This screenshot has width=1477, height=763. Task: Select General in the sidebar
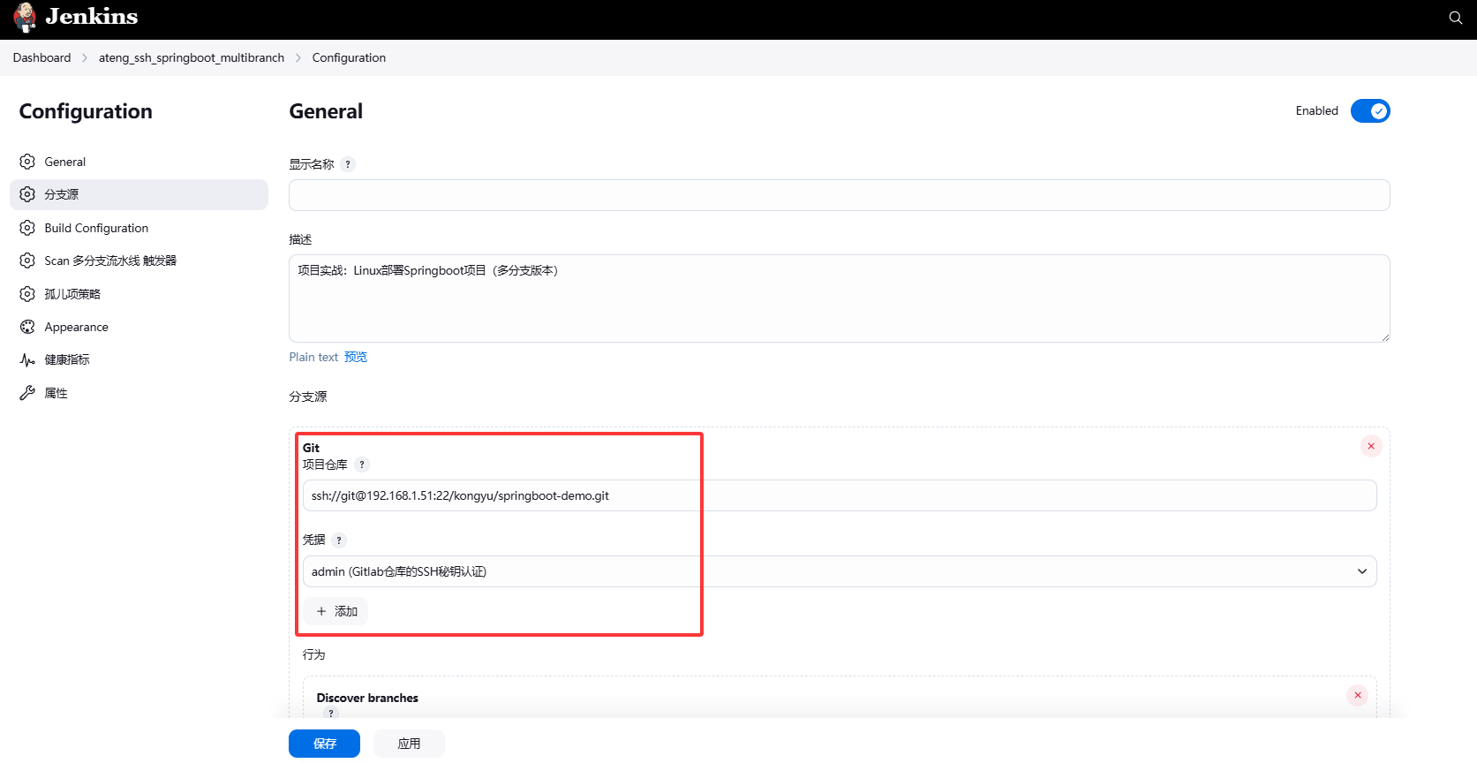[65, 162]
